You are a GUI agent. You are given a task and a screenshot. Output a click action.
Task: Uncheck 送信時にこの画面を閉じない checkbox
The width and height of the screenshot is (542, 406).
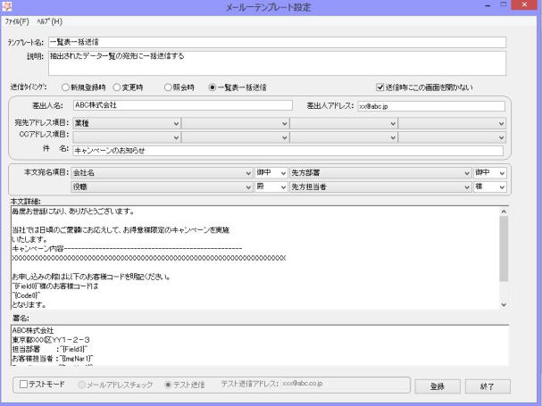click(381, 87)
